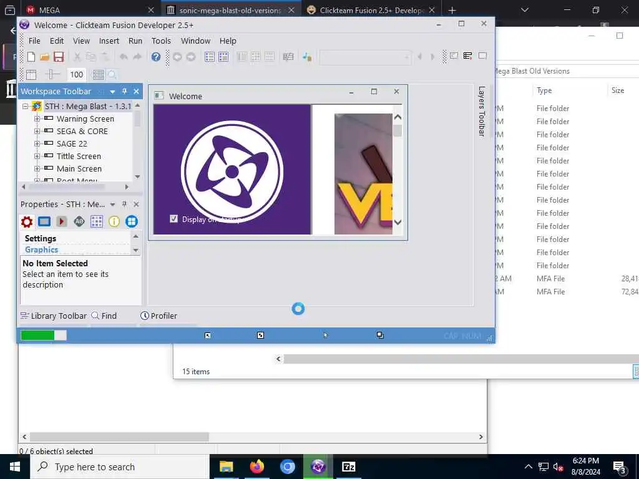Expand the Warning Screen frame node

tap(37, 119)
